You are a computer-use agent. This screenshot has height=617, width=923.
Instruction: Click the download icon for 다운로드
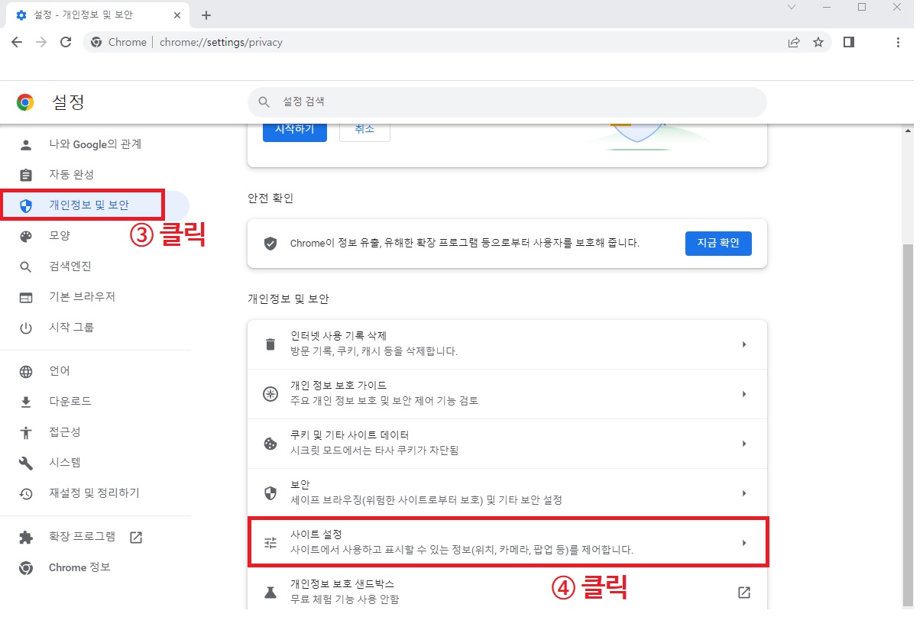pyautogui.click(x=26, y=402)
